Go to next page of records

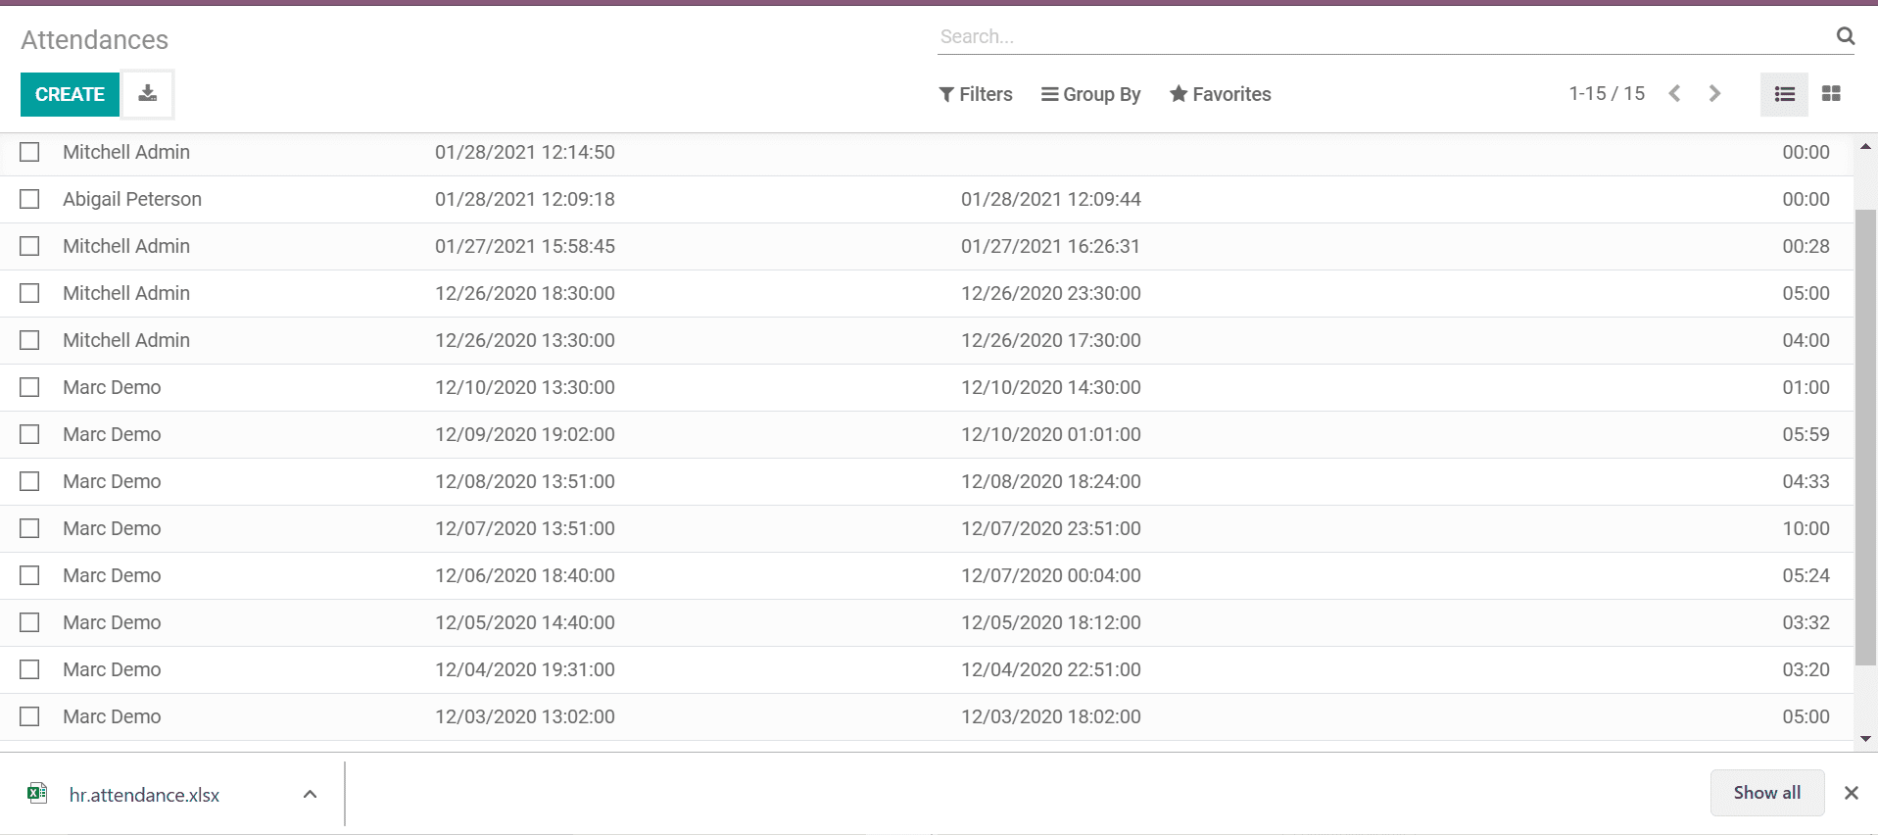pyautogui.click(x=1714, y=94)
